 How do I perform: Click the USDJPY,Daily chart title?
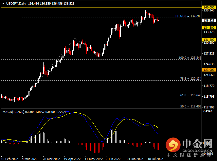point(16,4)
